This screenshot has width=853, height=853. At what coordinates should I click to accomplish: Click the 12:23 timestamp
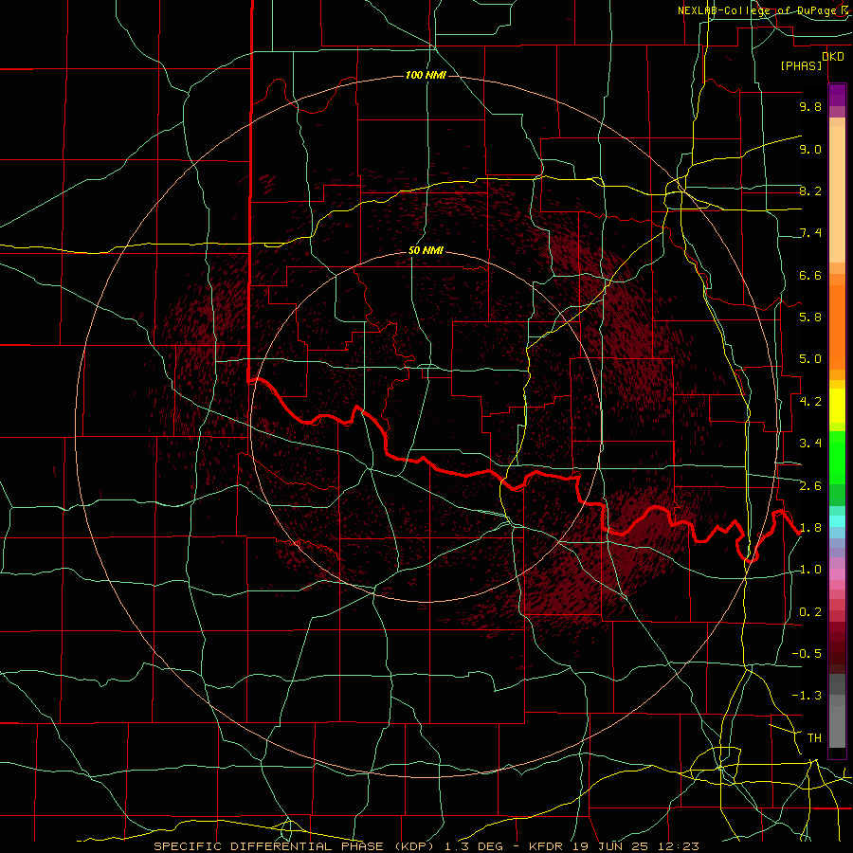pyautogui.click(x=679, y=846)
